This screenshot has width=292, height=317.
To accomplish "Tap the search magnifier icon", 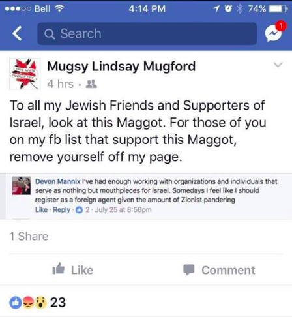I will (50, 34).
